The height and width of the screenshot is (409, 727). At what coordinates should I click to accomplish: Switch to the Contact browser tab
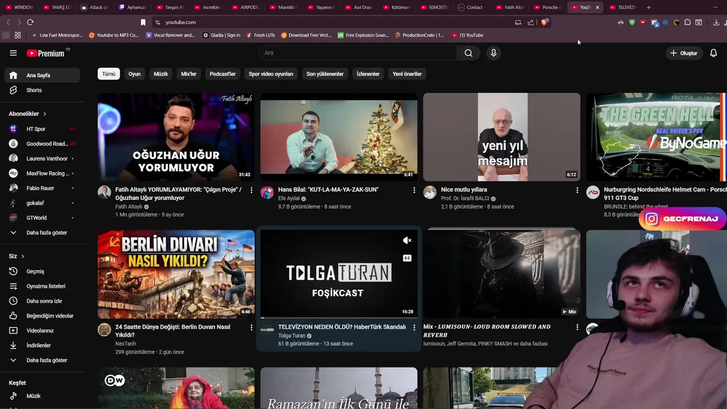point(471,7)
